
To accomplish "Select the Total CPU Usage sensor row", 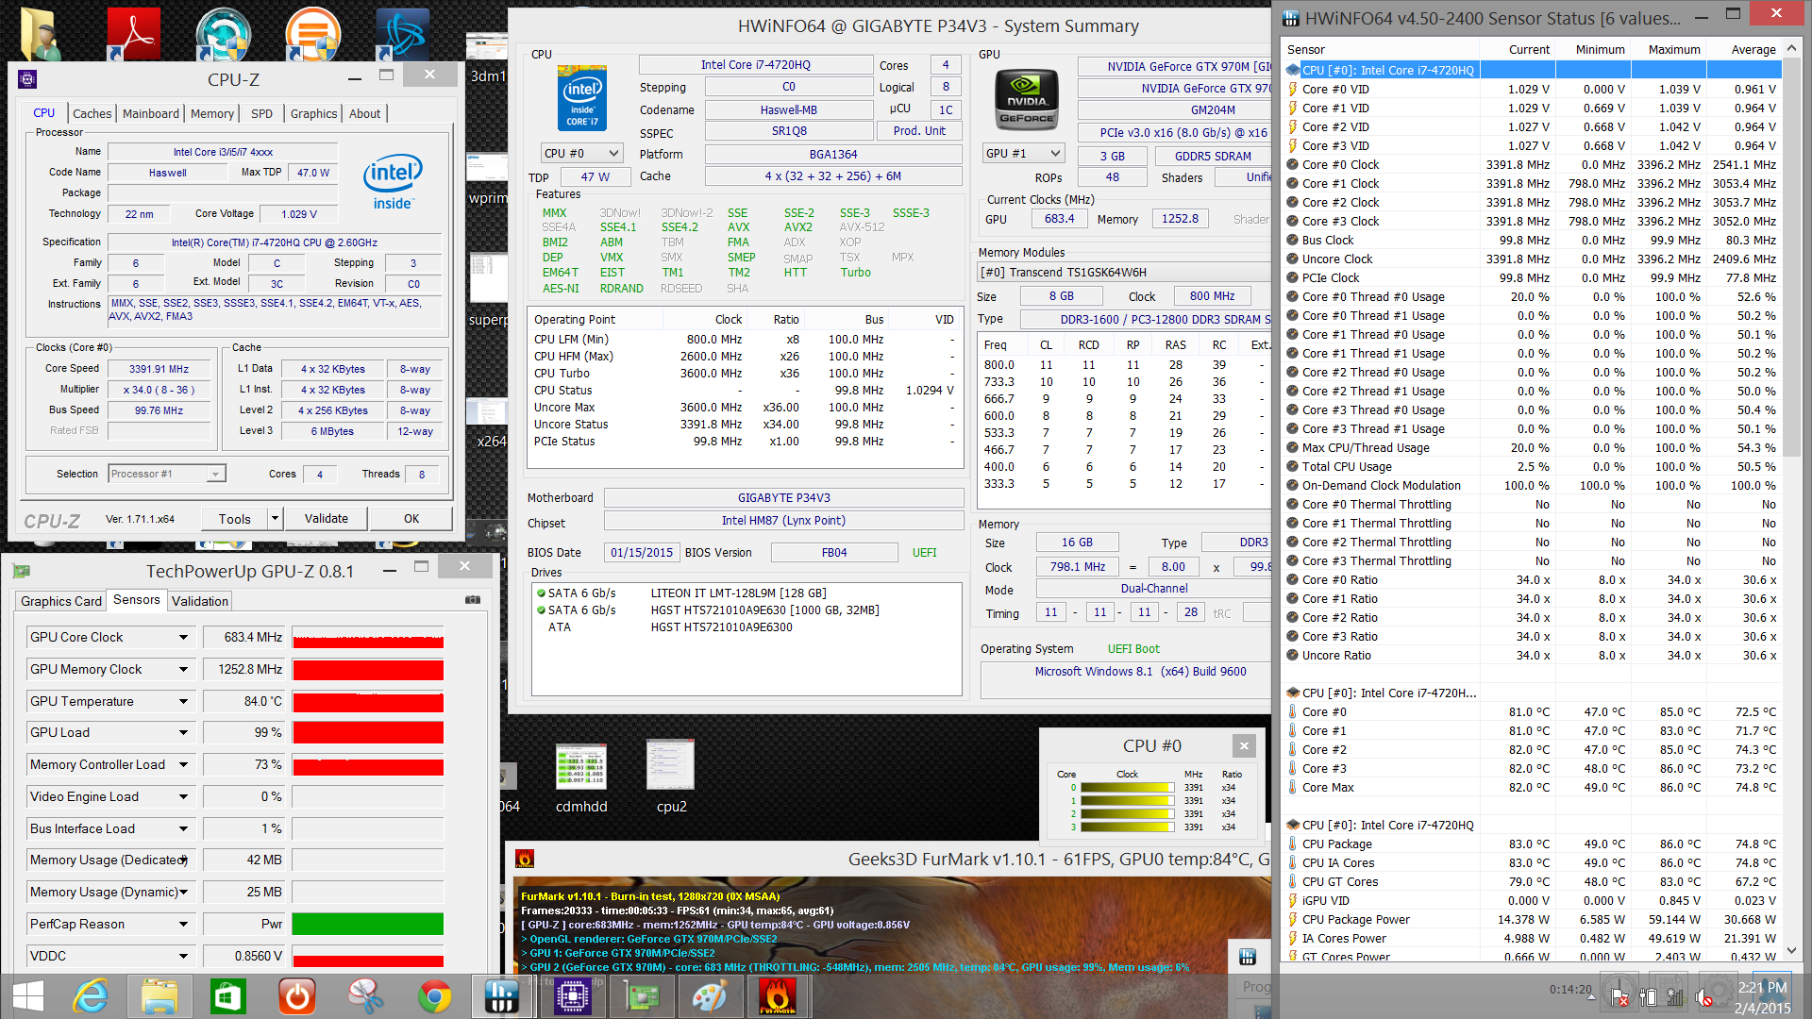I will [1533, 466].
